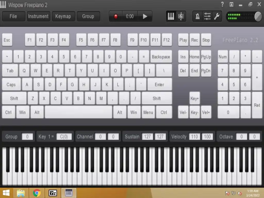Click the second Octave value field
This screenshot has height=198, width=264.
[254, 137]
